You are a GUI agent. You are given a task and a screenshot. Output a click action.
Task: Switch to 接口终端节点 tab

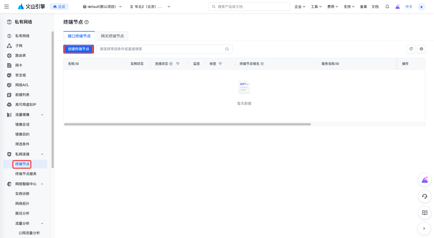pos(79,36)
